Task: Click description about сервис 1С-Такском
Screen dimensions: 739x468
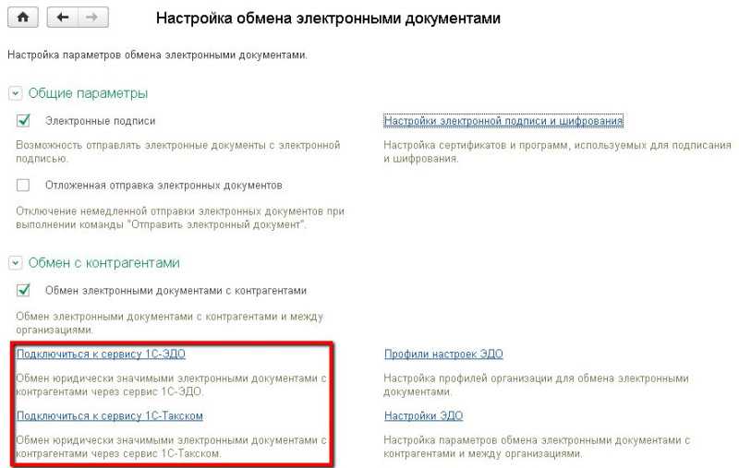Action: pyautogui.click(x=171, y=447)
